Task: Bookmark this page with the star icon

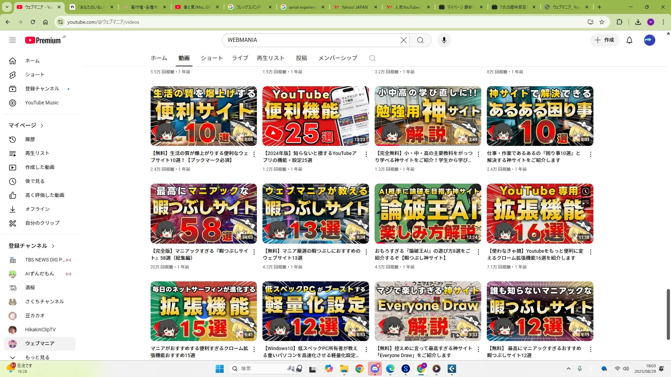Action: 601,22
